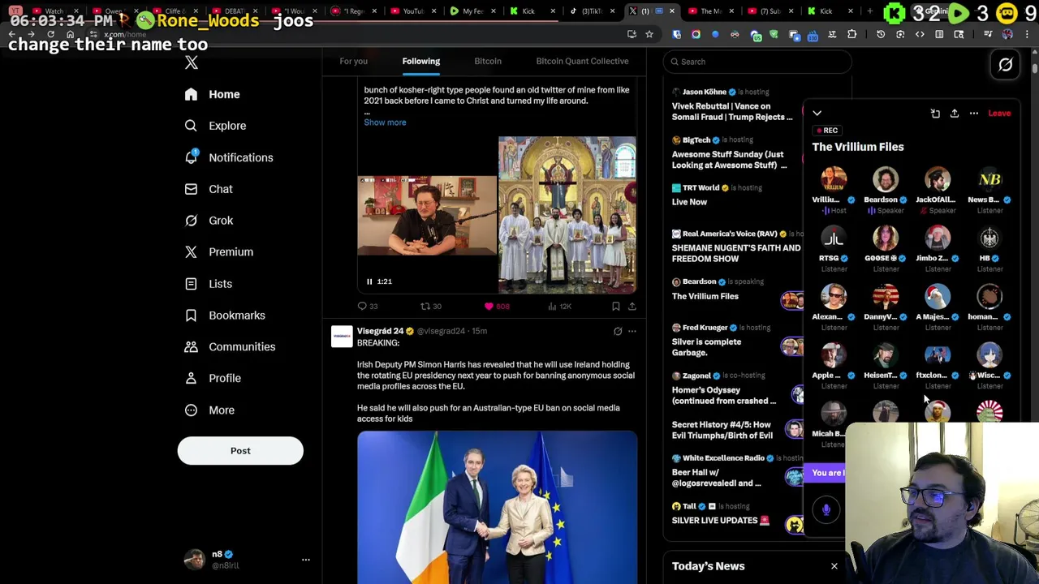
Task: Open Lists in sidebar
Action: [208, 284]
